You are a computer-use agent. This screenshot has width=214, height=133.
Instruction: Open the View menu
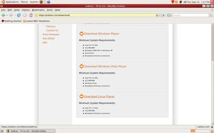pyautogui.click(x=17, y=10)
